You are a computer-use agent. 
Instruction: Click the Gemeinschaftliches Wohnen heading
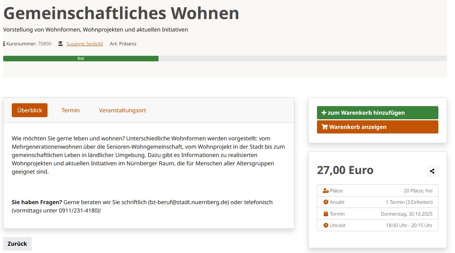121,13
